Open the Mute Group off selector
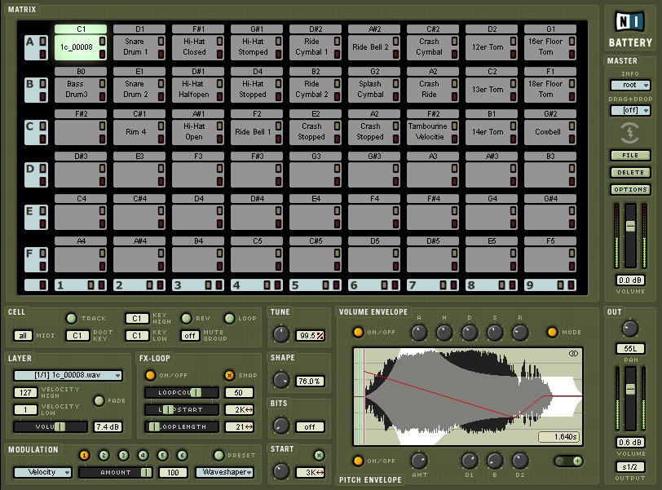This screenshot has height=490, width=662. coord(190,336)
